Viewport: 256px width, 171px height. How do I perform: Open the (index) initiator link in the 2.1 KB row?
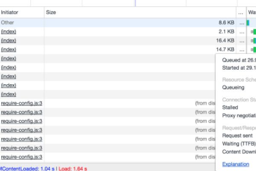click(9, 31)
